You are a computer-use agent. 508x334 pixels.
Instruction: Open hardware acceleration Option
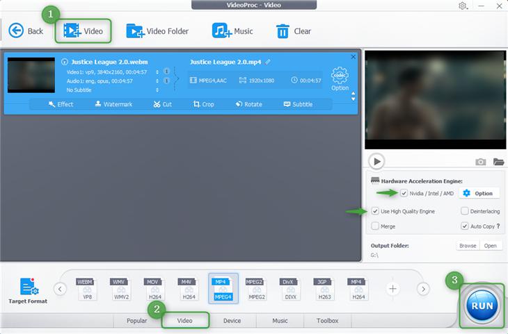478,193
